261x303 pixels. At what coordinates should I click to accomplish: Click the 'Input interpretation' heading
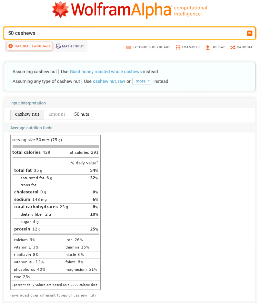28,103
